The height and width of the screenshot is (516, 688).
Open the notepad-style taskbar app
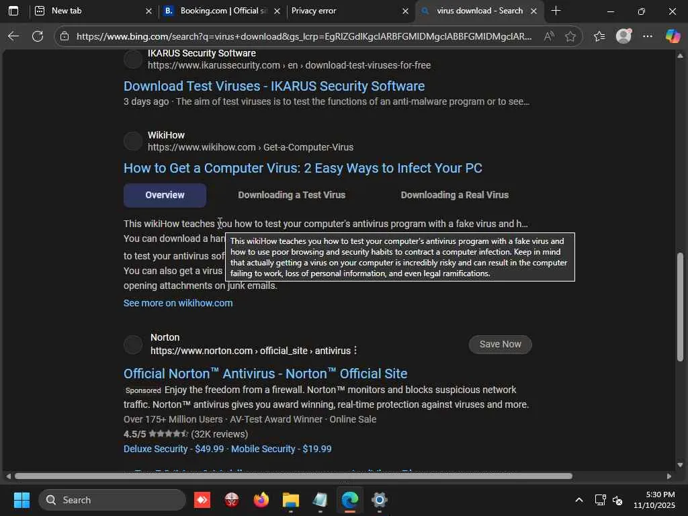(x=320, y=500)
